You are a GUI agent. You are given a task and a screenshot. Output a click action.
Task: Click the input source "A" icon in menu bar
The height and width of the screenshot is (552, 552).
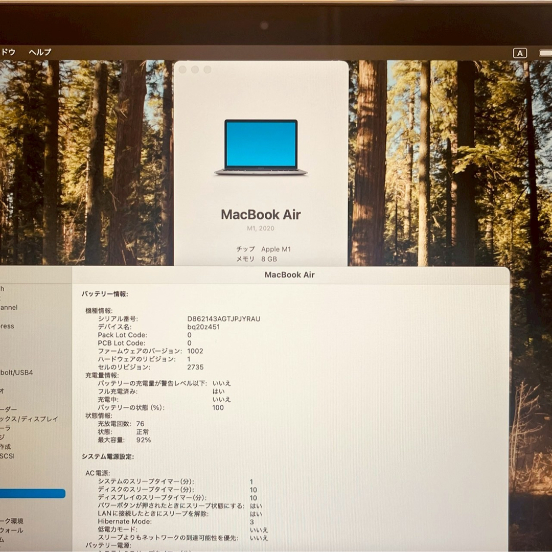(x=520, y=53)
